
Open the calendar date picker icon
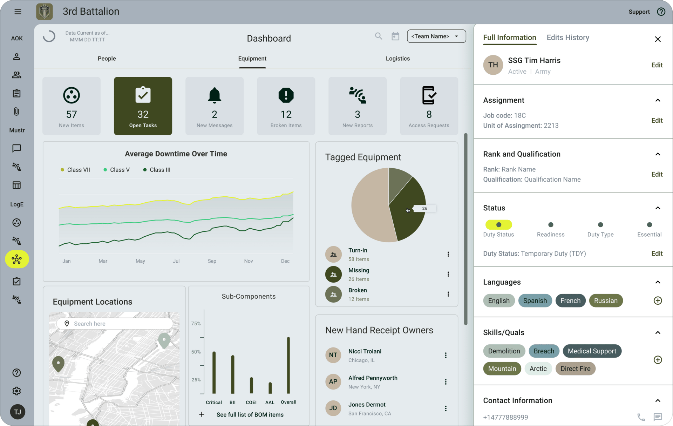pyautogui.click(x=395, y=36)
